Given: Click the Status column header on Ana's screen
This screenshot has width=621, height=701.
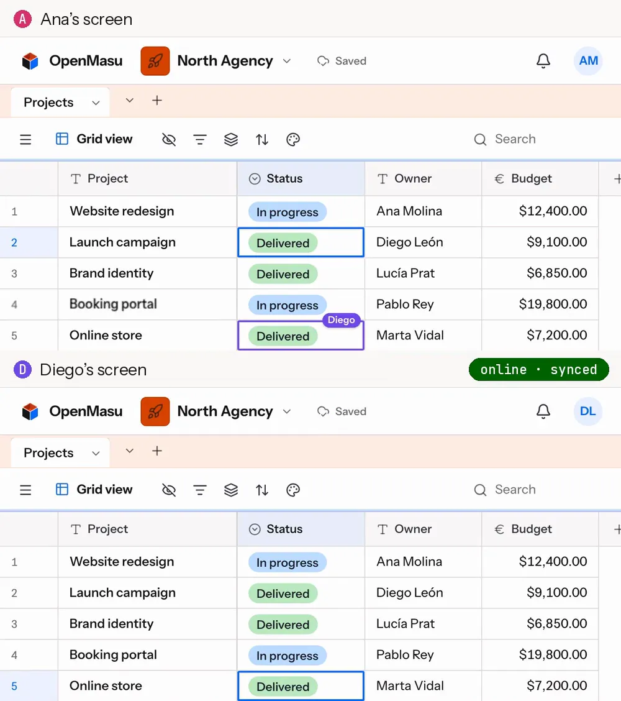Looking at the screenshot, I should click(x=301, y=178).
